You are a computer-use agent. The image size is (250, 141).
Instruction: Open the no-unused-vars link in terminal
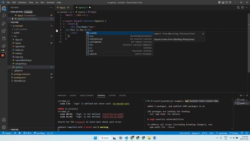click(x=121, y=103)
